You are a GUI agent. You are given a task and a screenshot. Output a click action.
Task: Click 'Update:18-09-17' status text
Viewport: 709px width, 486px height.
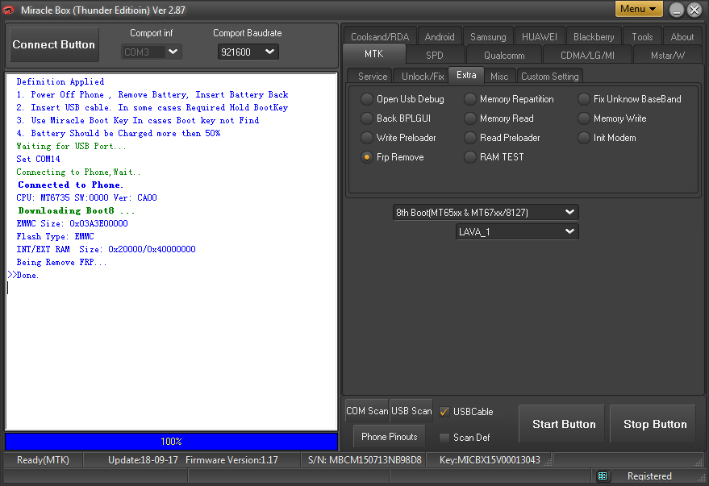(x=143, y=459)
